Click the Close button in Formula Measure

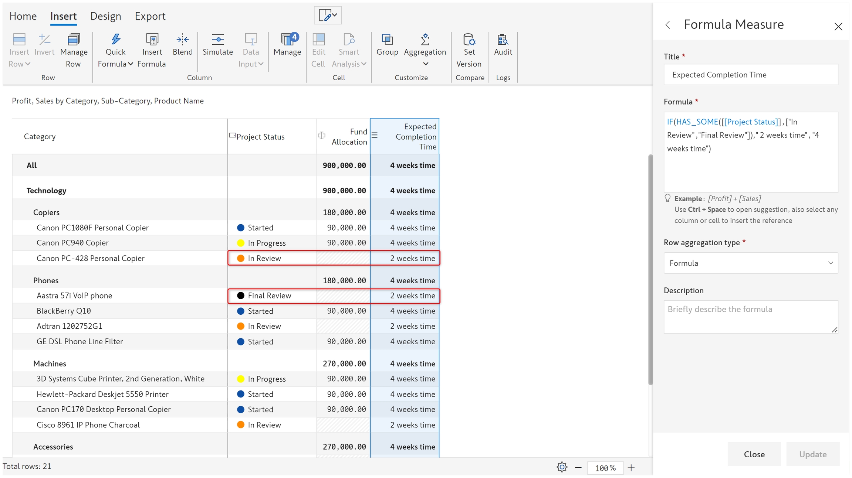[754, 454]
